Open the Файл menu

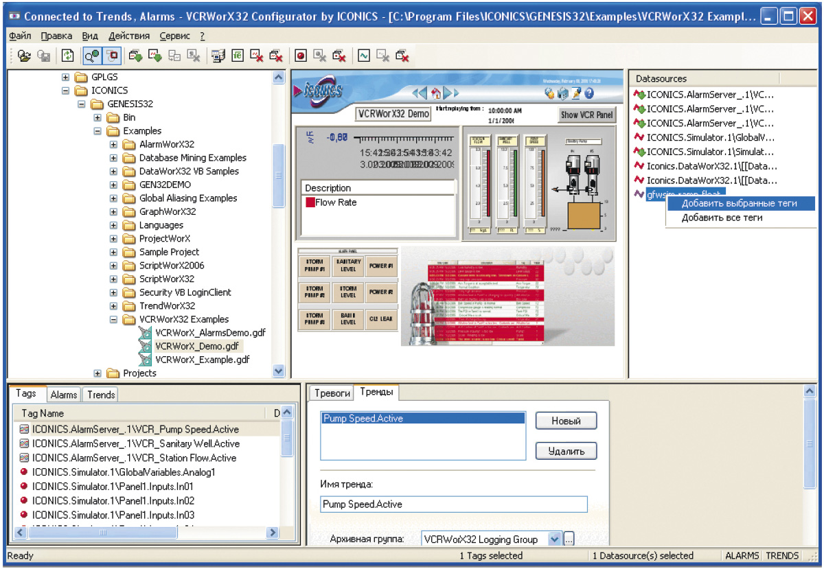[21, 36]
